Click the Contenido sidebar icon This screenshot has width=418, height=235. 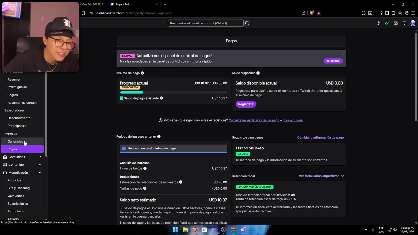click(5, 165)
